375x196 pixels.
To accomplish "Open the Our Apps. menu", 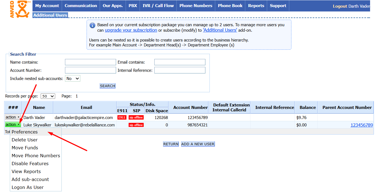I will [113, 6].
